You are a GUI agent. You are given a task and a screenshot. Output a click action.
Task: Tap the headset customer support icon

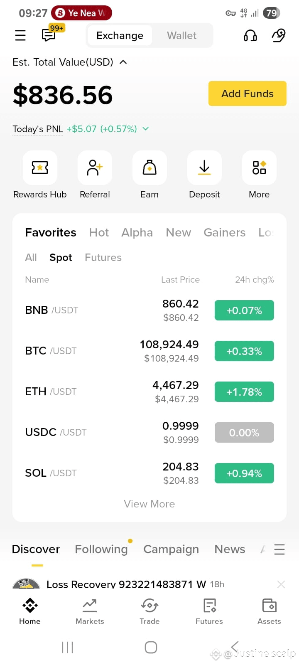pos(250,36)
